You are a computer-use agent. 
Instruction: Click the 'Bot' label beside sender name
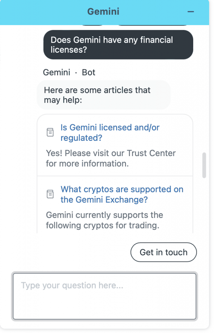[x=89, y=73]
